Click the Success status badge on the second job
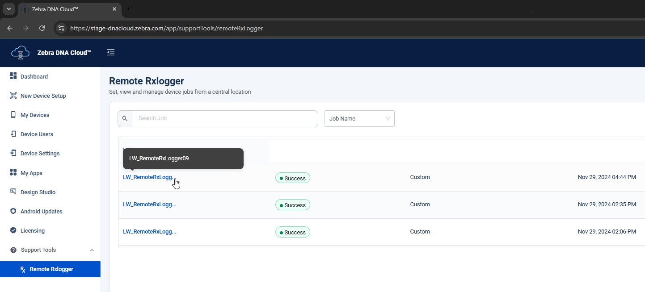645x292 pixels. tap(293, 205)
